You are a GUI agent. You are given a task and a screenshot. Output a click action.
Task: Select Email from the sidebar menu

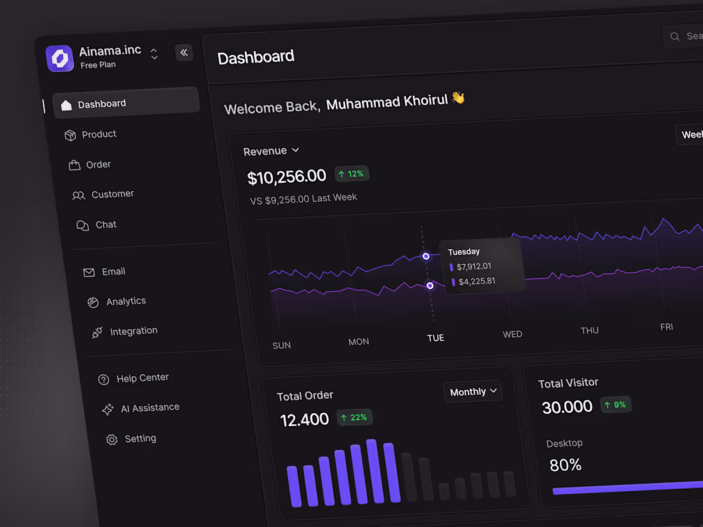(113, 271)
